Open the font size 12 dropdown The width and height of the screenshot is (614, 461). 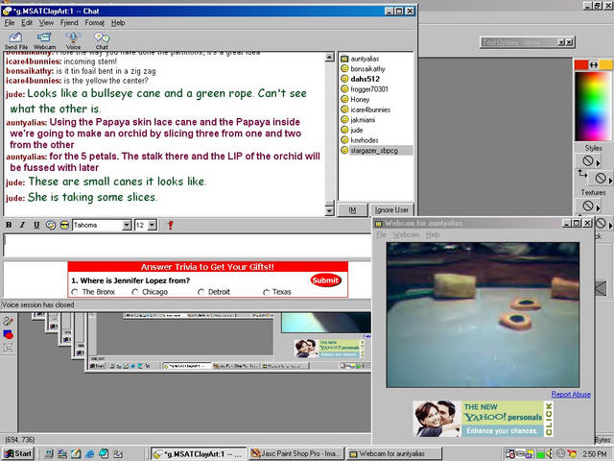coord(153,225)
